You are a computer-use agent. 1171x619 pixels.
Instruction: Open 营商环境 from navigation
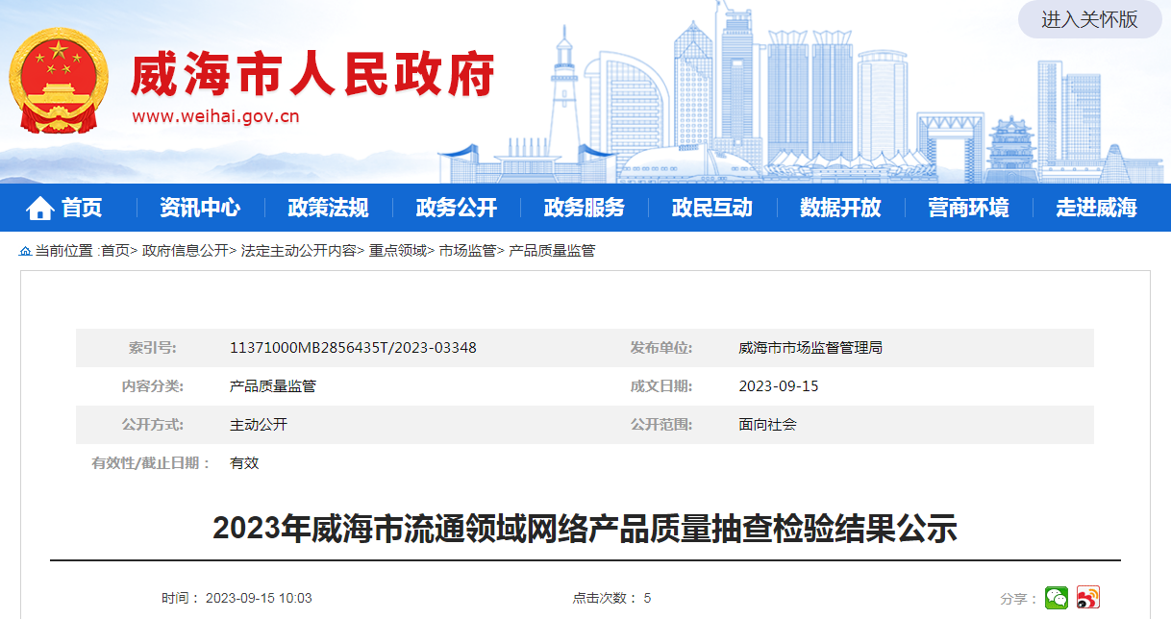coord(968,208)
